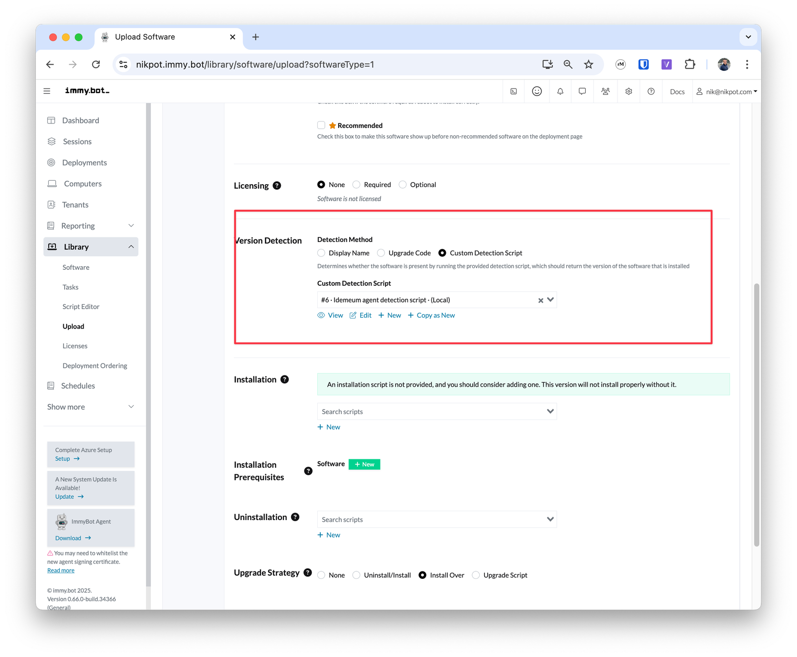Open the browser tab search chevron
Screen dimensions: 797x657
748,37
